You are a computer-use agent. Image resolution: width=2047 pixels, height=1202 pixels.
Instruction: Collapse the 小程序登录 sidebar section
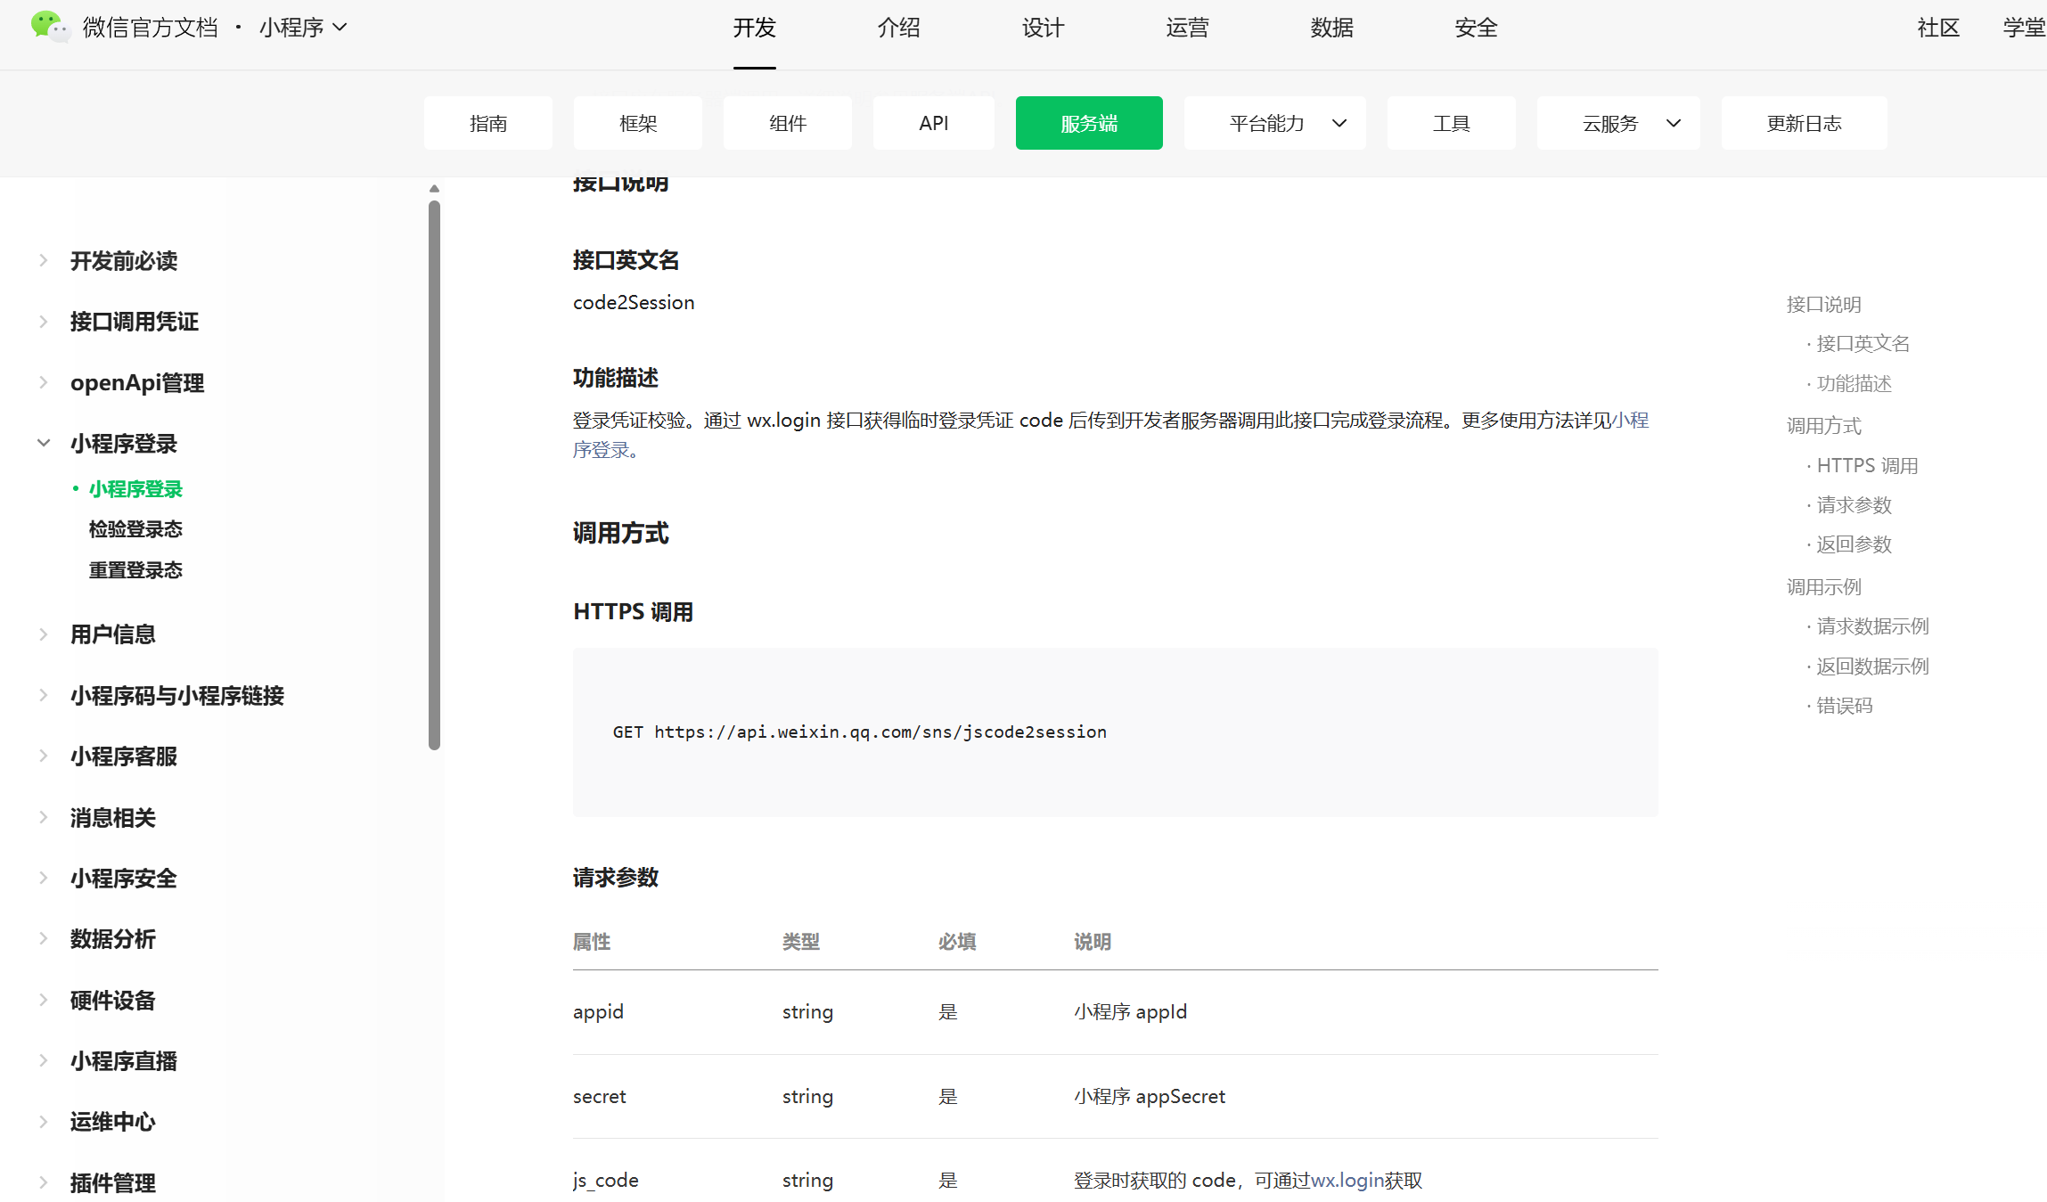point(43,443)
